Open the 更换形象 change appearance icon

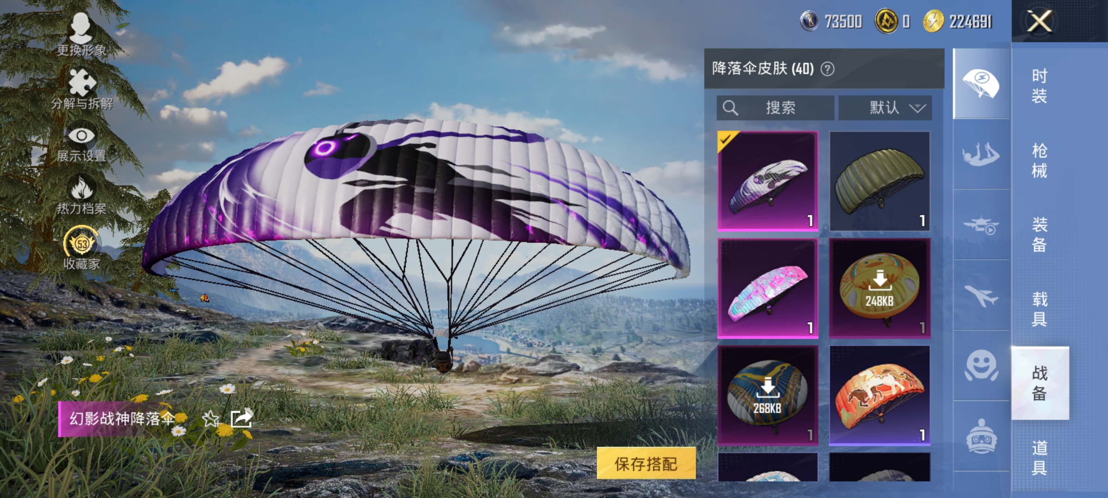pos(81,34)
